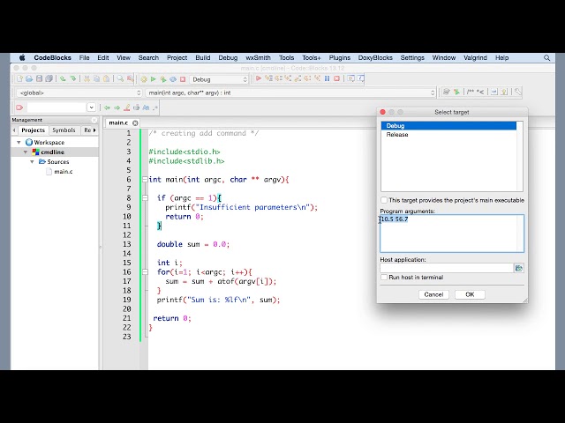Click the Paste clipboard icon
Image resolution: width=565 pixels, height=423 pixels.
tap(106, 78)
